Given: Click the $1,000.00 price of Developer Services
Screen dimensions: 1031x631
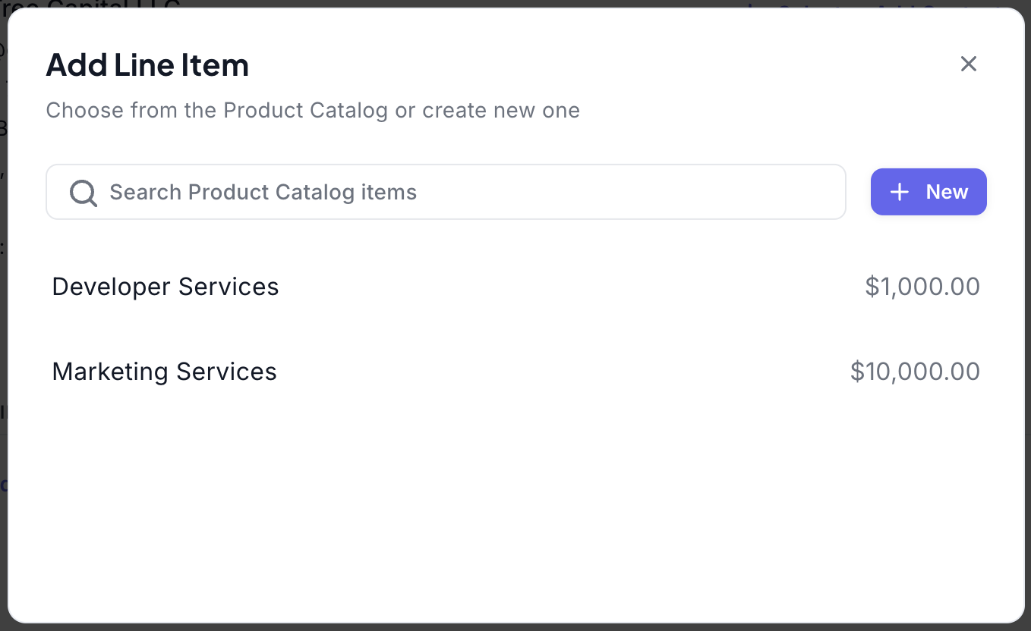Looking at the screenshot, I should point(922,287).
